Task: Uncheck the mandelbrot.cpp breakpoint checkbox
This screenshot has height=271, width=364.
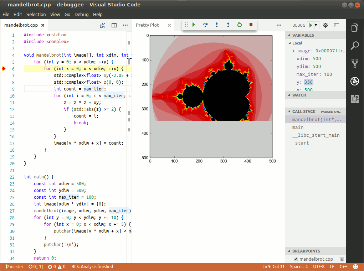Action: click(296, 259)
